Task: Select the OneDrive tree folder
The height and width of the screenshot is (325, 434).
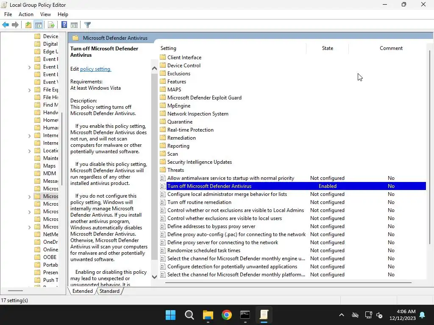Action: 46,242
